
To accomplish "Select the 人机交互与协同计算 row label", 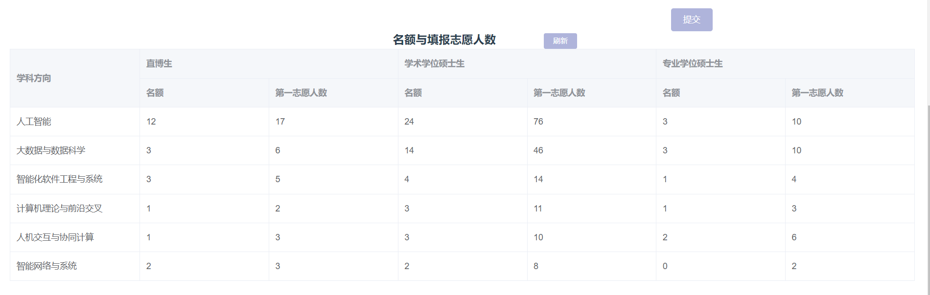I will tap(55, 237).
